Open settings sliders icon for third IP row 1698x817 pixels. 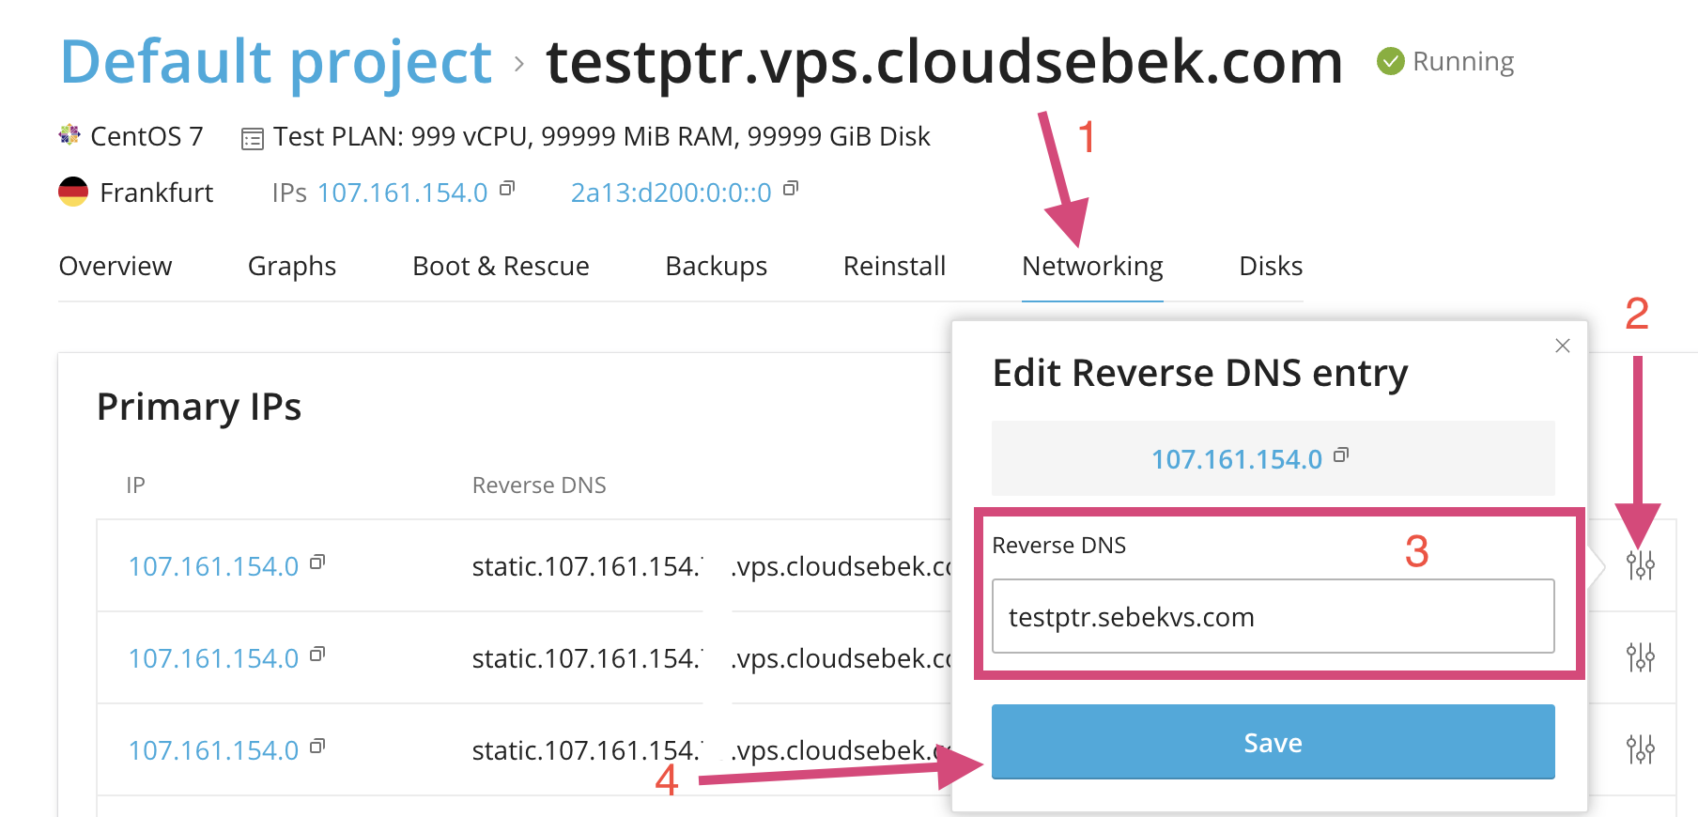[1641, 749]
